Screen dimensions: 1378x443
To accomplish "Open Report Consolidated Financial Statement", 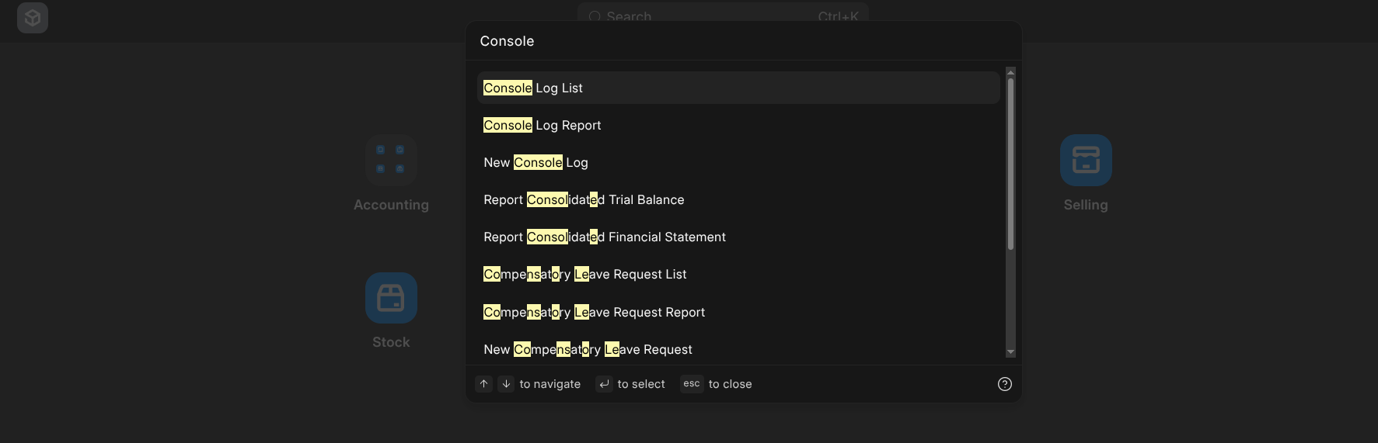I will [605, 237].
